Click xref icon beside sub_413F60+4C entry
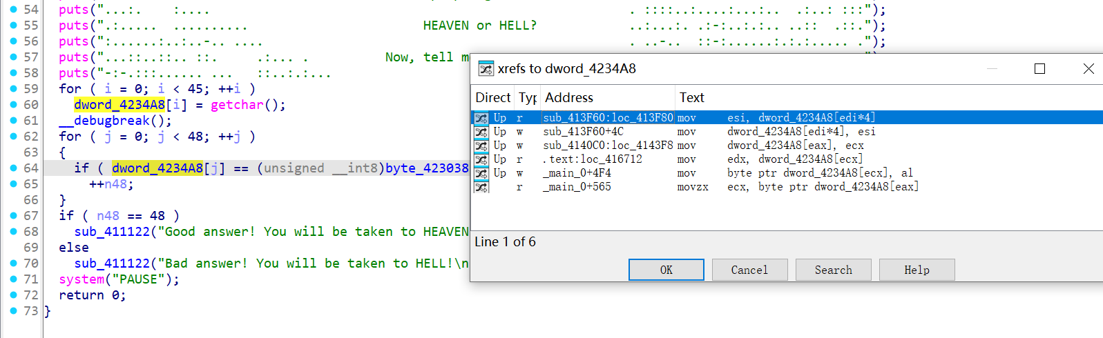Viewport: 1103px width, 338px height. (x=481, y=132)
